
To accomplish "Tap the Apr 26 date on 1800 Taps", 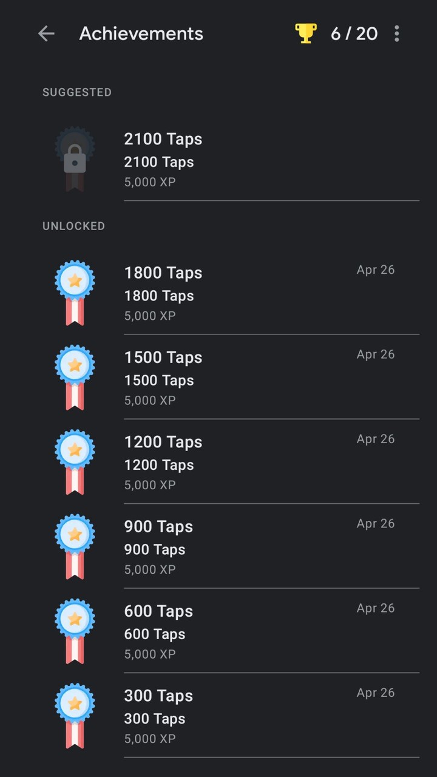I will click(375, 270).
